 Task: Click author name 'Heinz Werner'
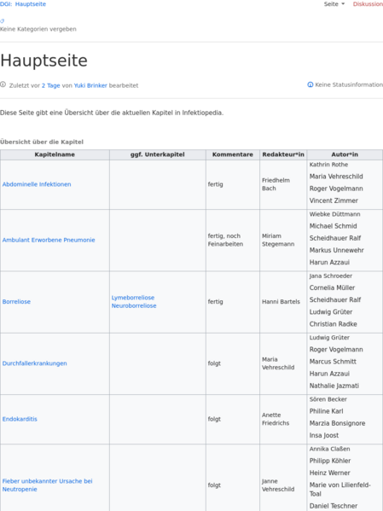(x=329, y=473)
